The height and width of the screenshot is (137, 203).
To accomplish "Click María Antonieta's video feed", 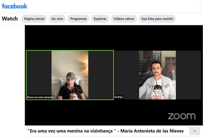I will [70, 75].
